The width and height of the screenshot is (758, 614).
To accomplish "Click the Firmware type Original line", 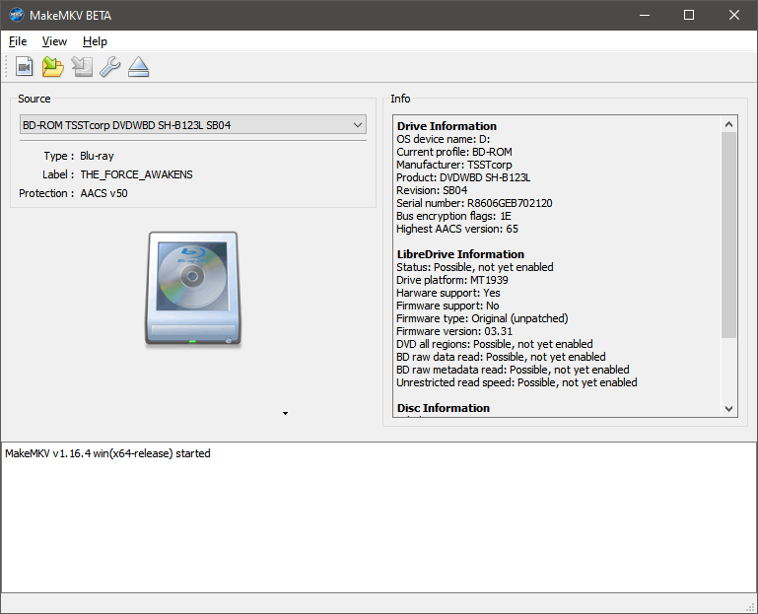I will pos(482,318).
